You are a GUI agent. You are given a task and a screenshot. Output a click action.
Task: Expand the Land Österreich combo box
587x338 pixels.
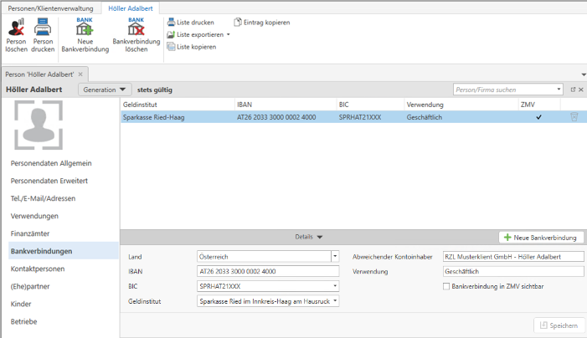[335, 256]
